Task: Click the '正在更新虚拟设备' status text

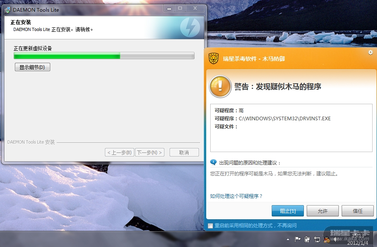Action: (33, 48)
